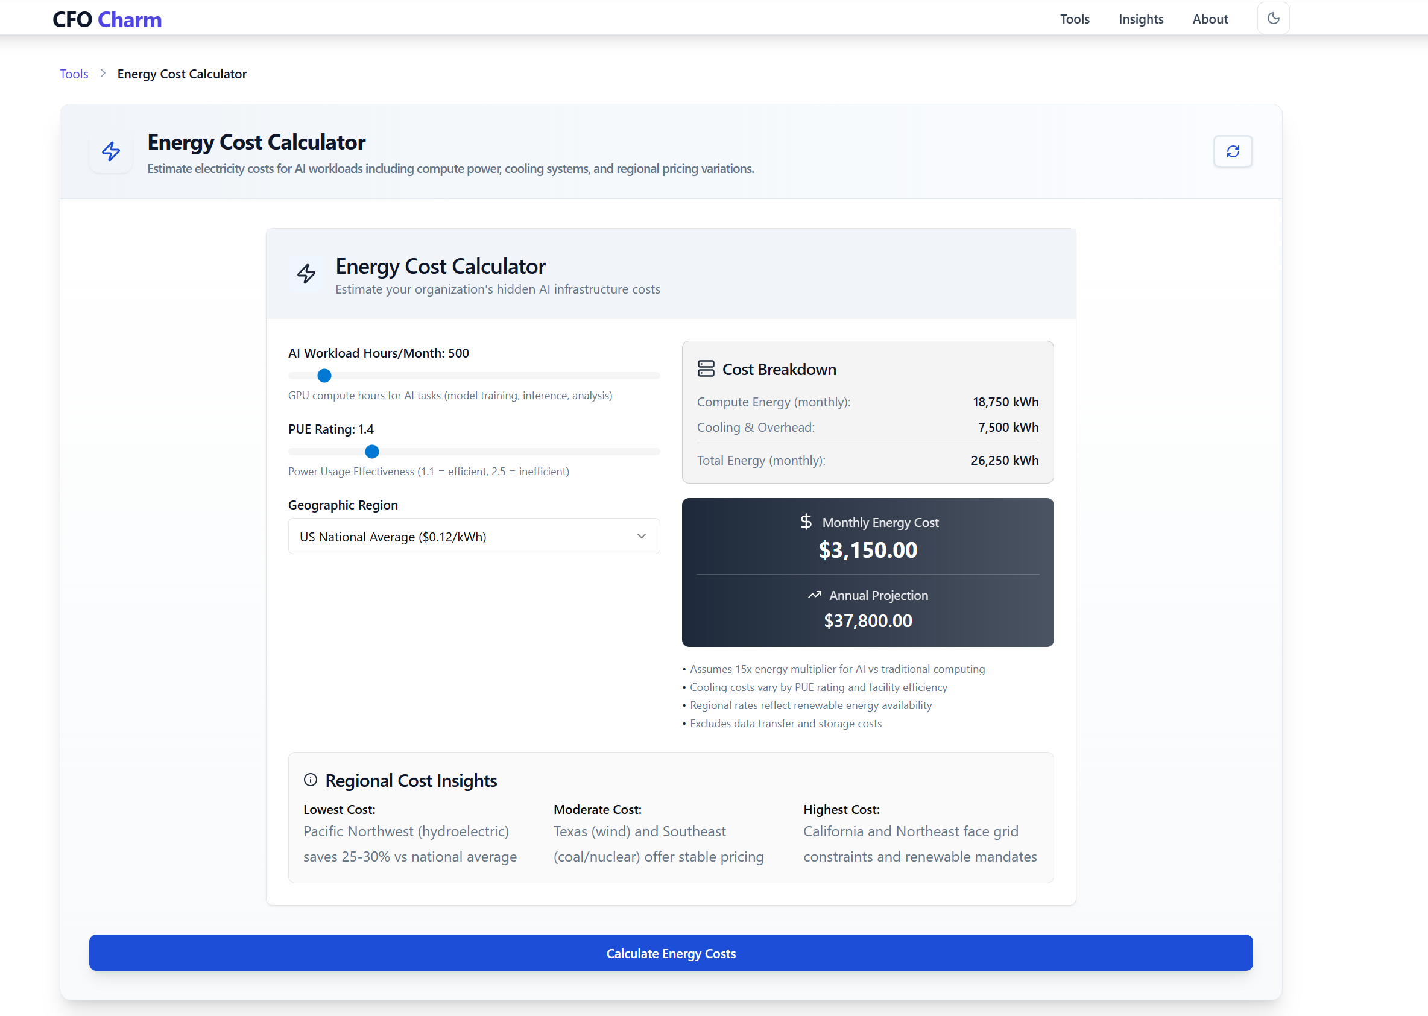Click the lightning bolt icon in page header
Screen dimensions: 1428x1016
112,151
